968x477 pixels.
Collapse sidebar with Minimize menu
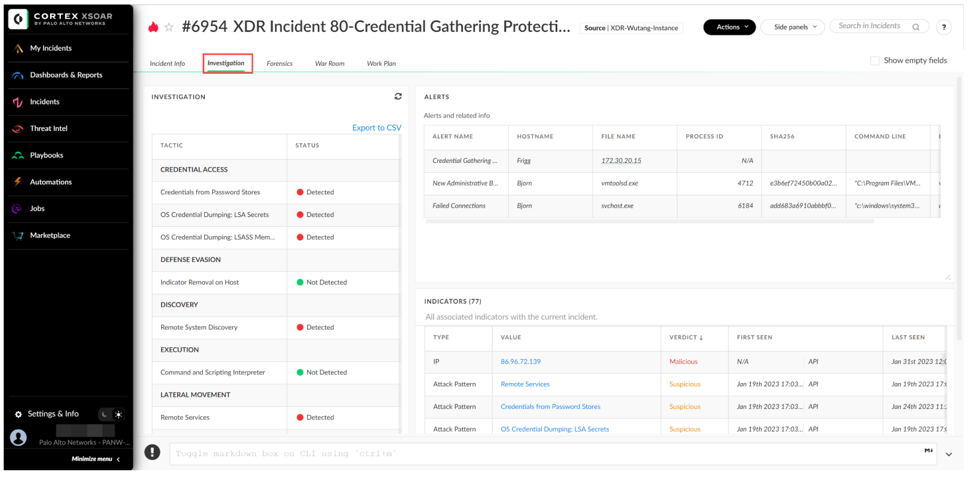(95, 459)
